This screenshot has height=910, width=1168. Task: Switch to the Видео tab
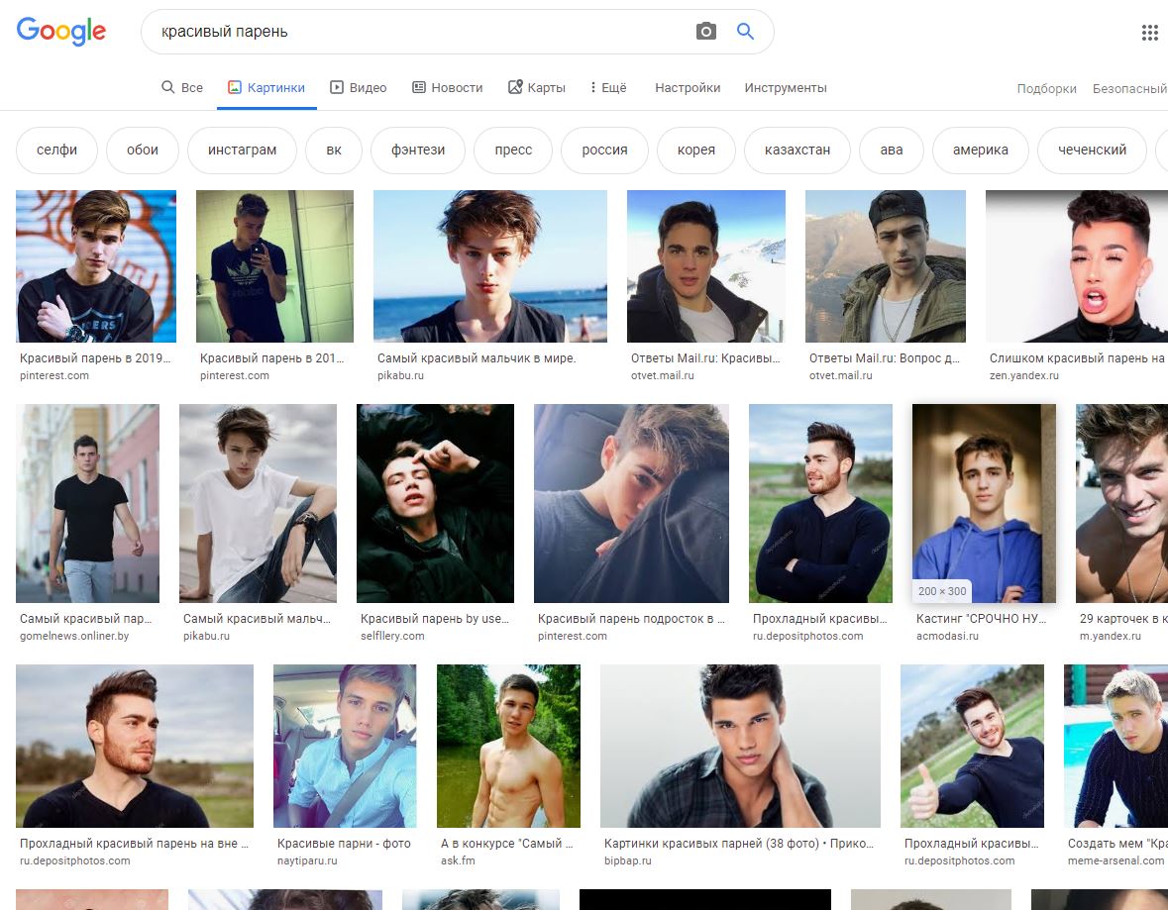(359, 88)
